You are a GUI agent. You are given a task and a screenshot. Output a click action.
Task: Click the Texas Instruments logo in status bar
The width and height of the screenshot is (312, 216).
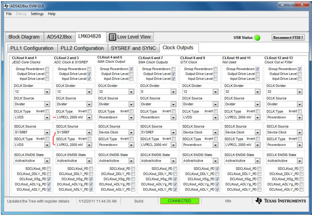point(281,201)
